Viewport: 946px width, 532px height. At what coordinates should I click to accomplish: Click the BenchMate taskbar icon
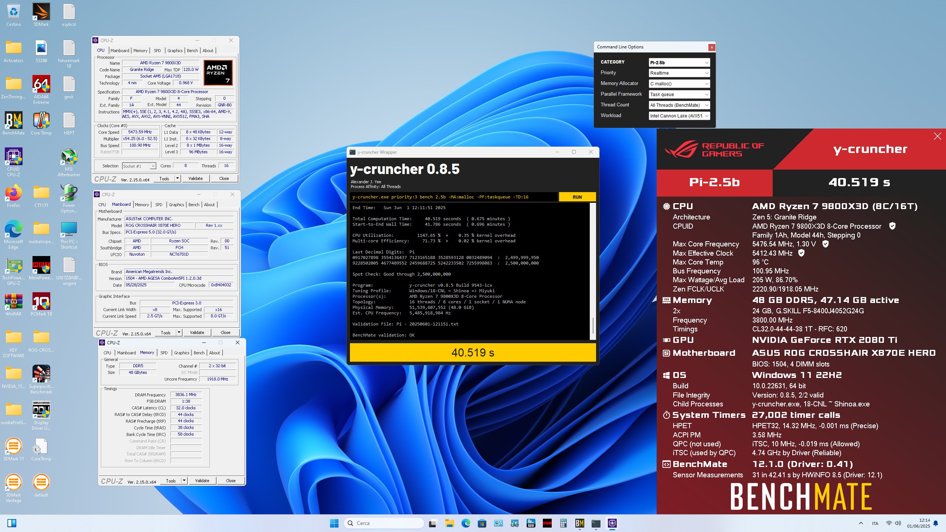pos(579,523)
